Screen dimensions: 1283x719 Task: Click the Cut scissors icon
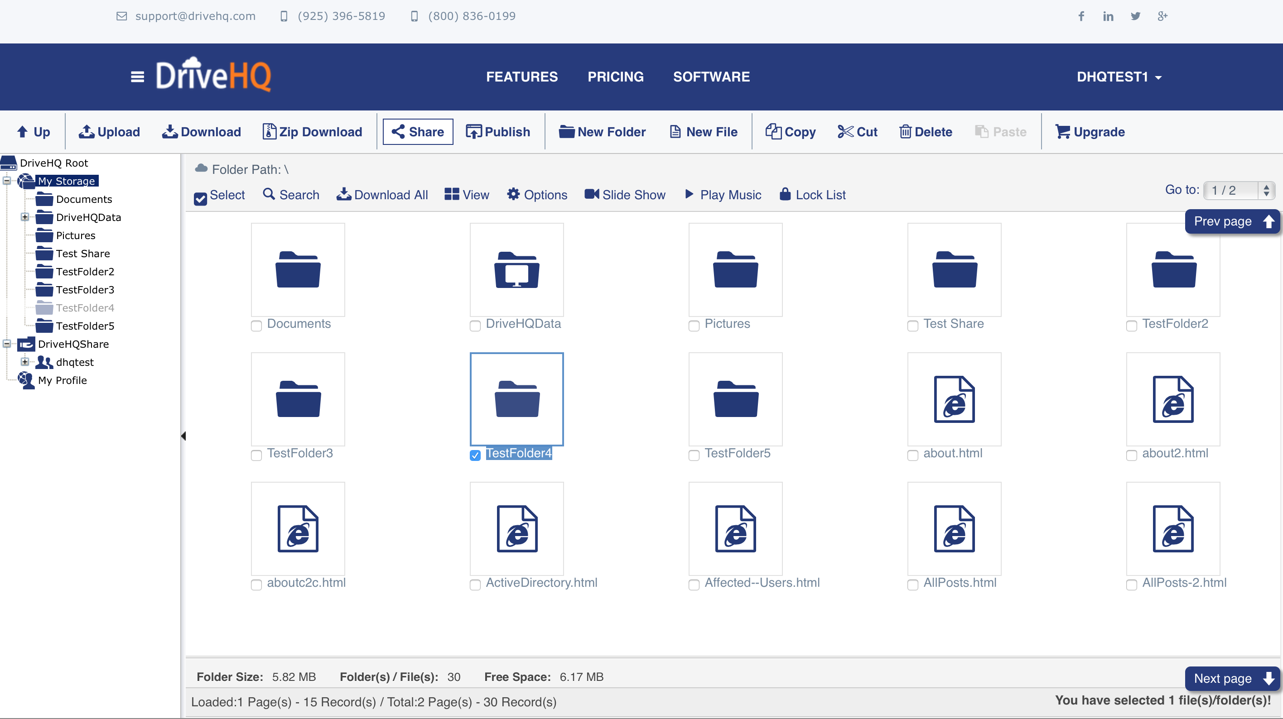(845, 132)
